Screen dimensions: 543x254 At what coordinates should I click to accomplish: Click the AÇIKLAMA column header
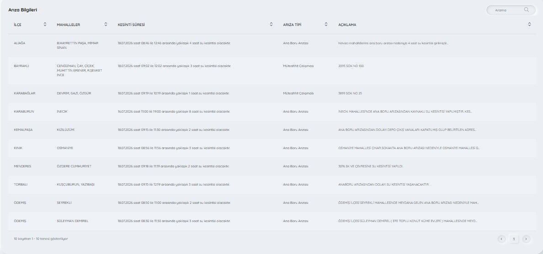(x=347, y=25)
